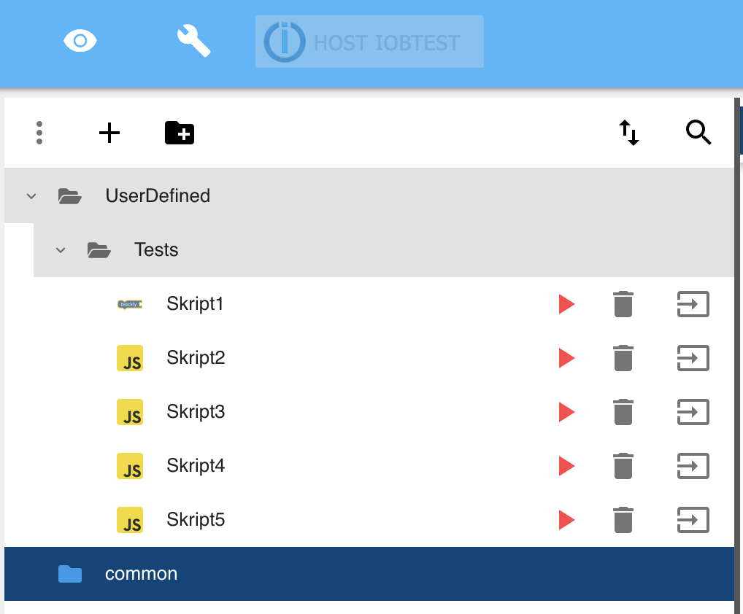Viewport: 743px width, 614px height.
Task: Start Skript3 with the red play button
Action: (566, 412)
